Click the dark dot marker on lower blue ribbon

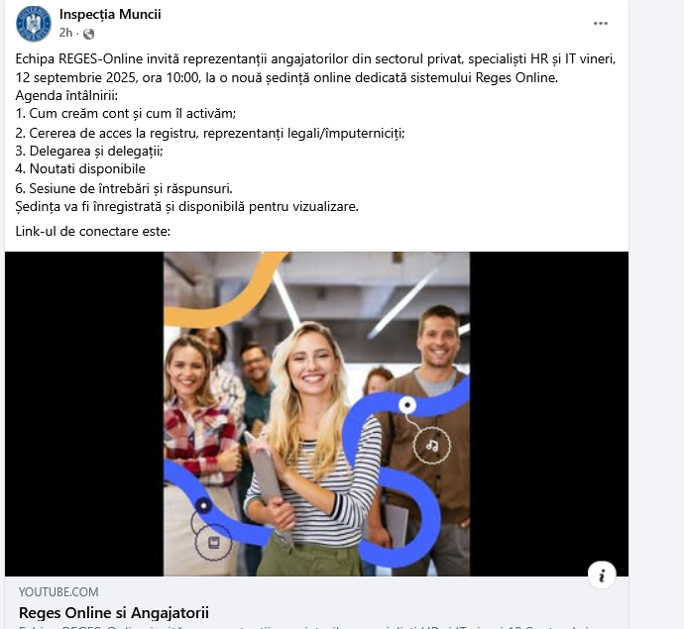tap(203, 505)
